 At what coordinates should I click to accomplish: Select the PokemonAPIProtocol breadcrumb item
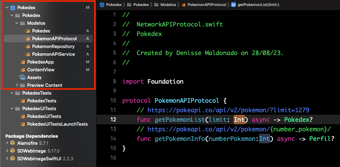coord(207,5)
